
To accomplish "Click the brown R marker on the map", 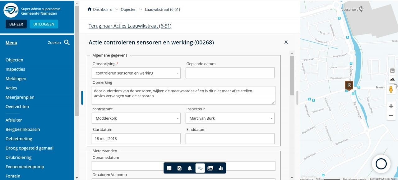I will [349, 85].
